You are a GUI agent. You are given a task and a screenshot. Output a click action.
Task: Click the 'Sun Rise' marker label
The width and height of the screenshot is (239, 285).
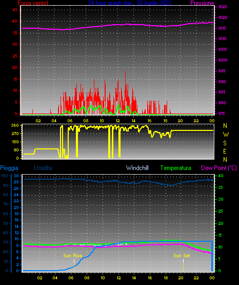tap(73, 256)
